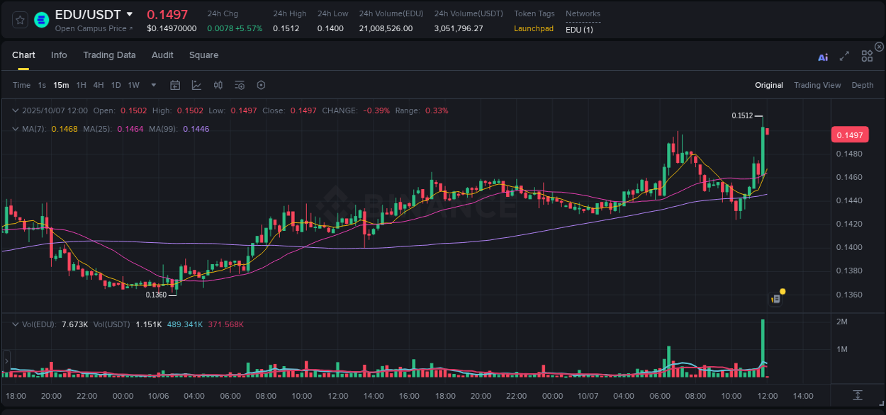Open the Square tab
Image resolution: width=886 pixels, height=415 pixels.
pyautogui.click(x=203, y=55)
